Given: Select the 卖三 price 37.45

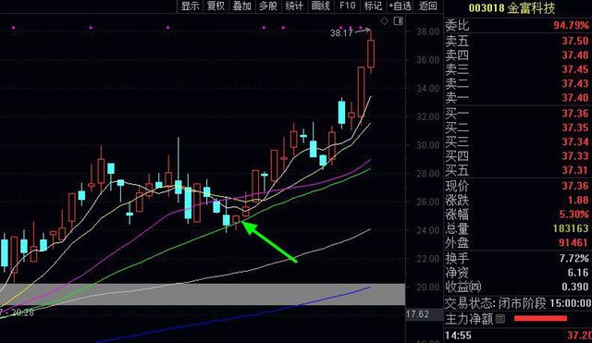Looking at the screenshot, I should pyautogui.click(x=575, y=69).
